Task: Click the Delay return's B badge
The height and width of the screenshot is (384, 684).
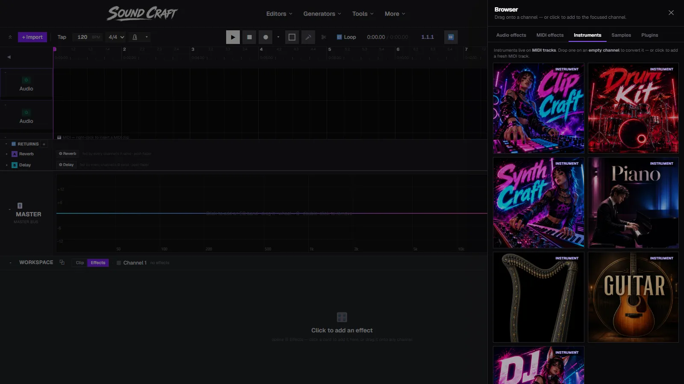Action: (15, 165)
